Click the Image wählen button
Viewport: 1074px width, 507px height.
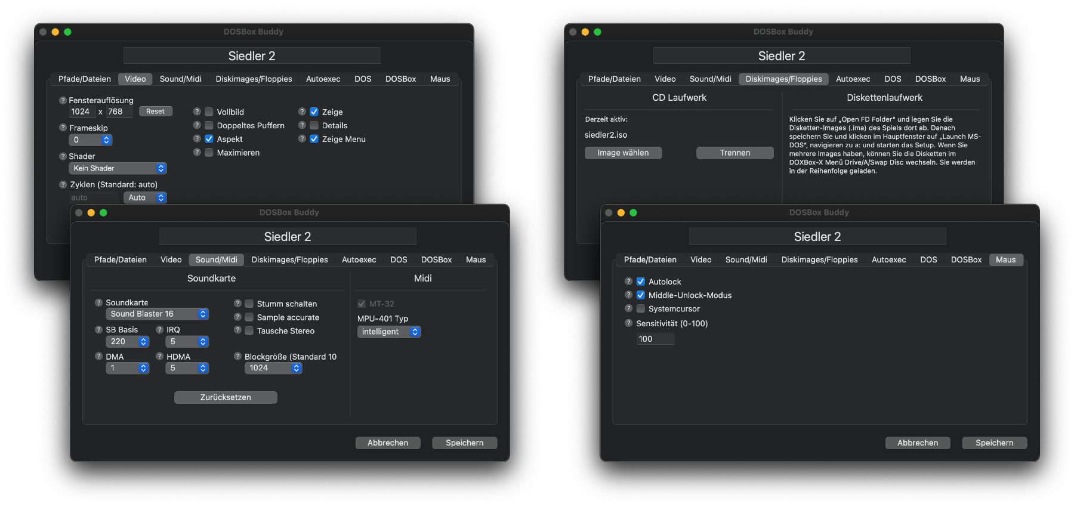tap(623, 153)
